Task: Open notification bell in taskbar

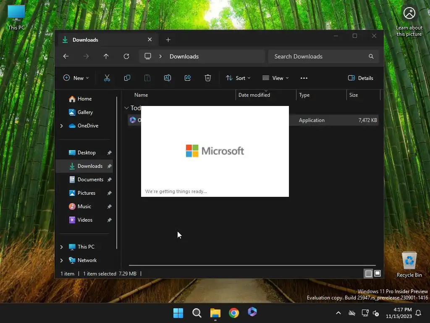Action: coord(419,313)
